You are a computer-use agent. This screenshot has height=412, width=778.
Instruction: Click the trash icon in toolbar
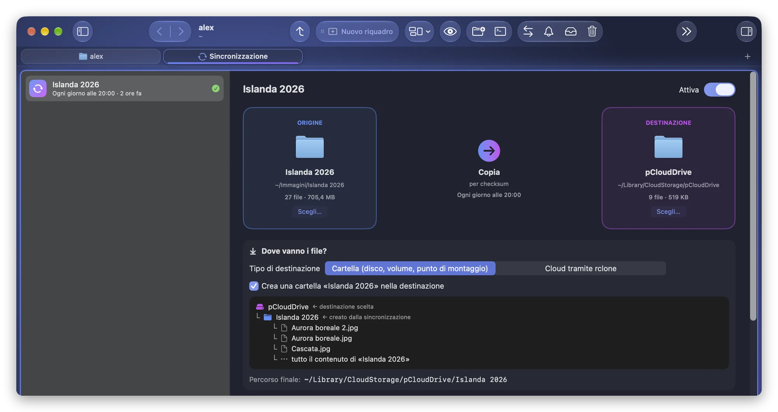(592, 31)
